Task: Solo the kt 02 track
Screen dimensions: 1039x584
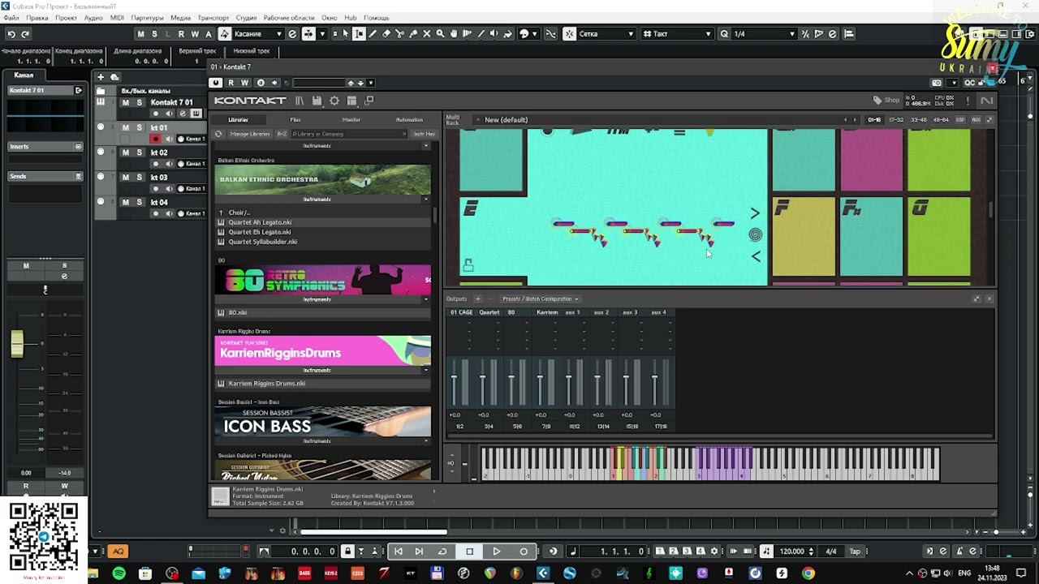Action: 139,152
